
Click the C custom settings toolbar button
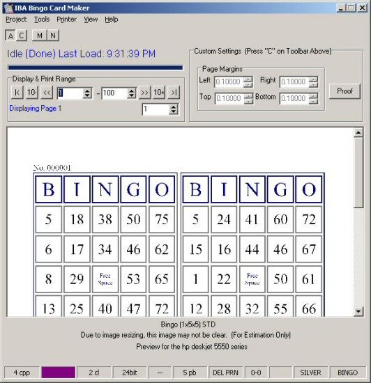[x=22, y=36]
